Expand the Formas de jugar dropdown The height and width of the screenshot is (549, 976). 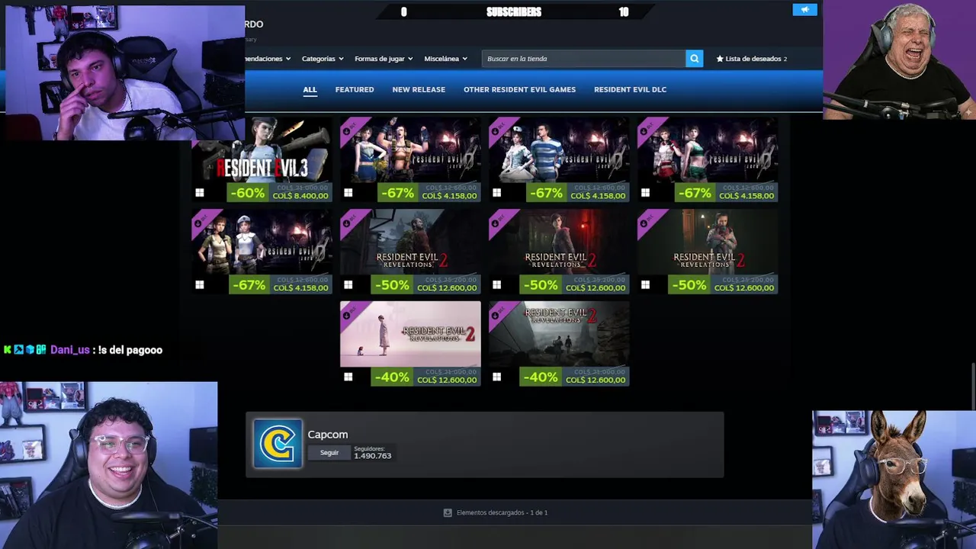click(384, 59)
